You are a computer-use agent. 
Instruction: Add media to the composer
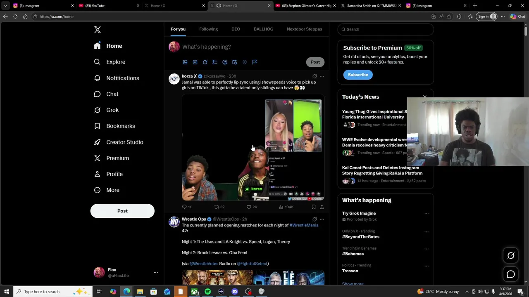pyautogui.click(x=185, y=62)
